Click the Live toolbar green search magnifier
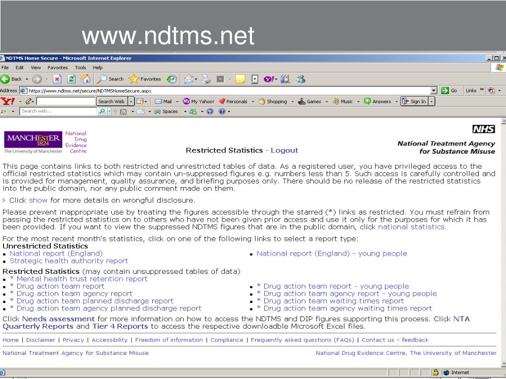This screenshot has width=506, height=379. [x=102, y=112]
